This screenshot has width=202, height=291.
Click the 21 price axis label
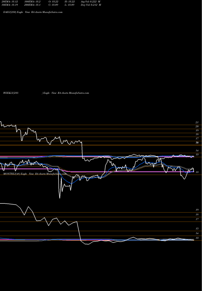[197, 122]
